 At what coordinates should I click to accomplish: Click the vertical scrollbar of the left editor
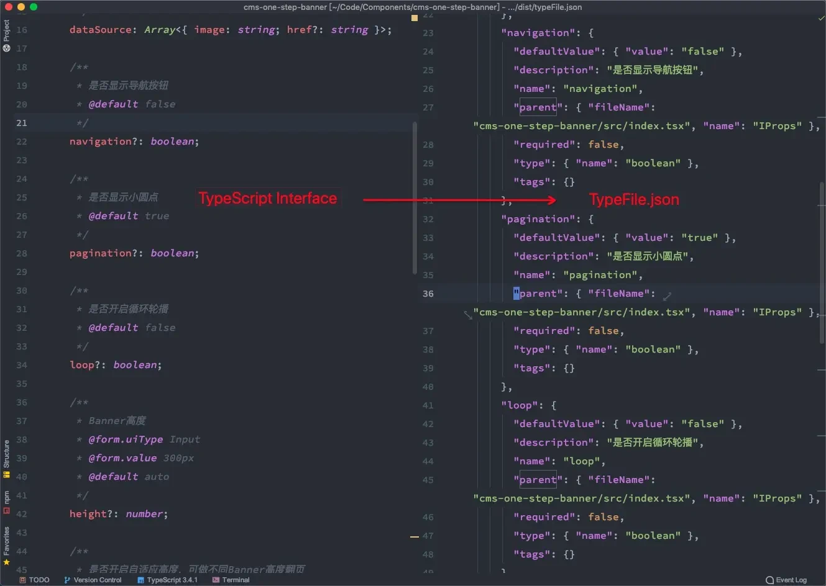(x=415, y=198)
